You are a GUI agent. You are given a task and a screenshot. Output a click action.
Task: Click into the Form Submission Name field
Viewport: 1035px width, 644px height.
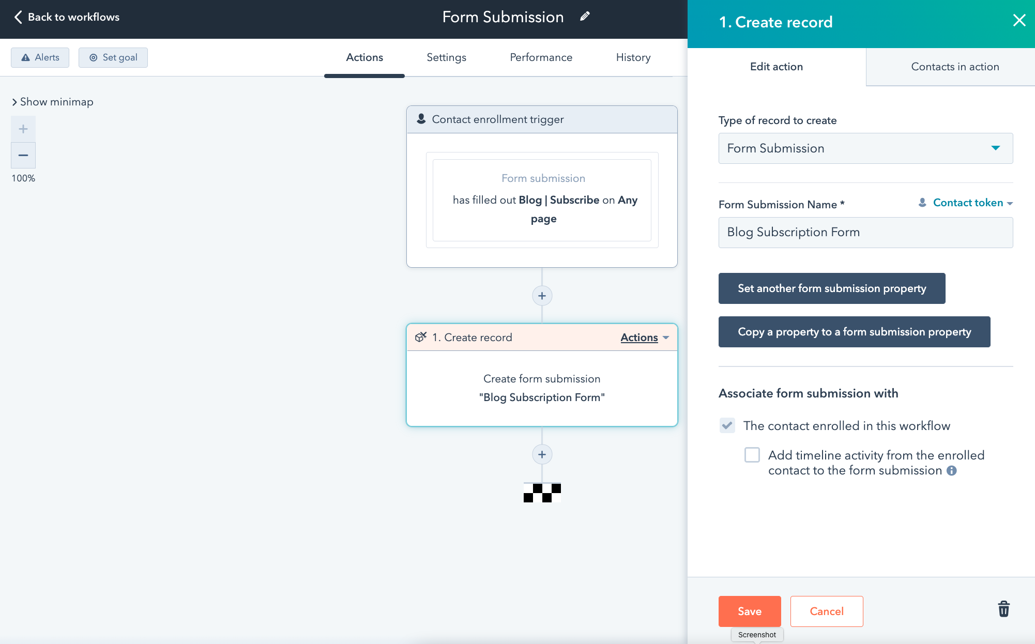(x=865, y=233)
